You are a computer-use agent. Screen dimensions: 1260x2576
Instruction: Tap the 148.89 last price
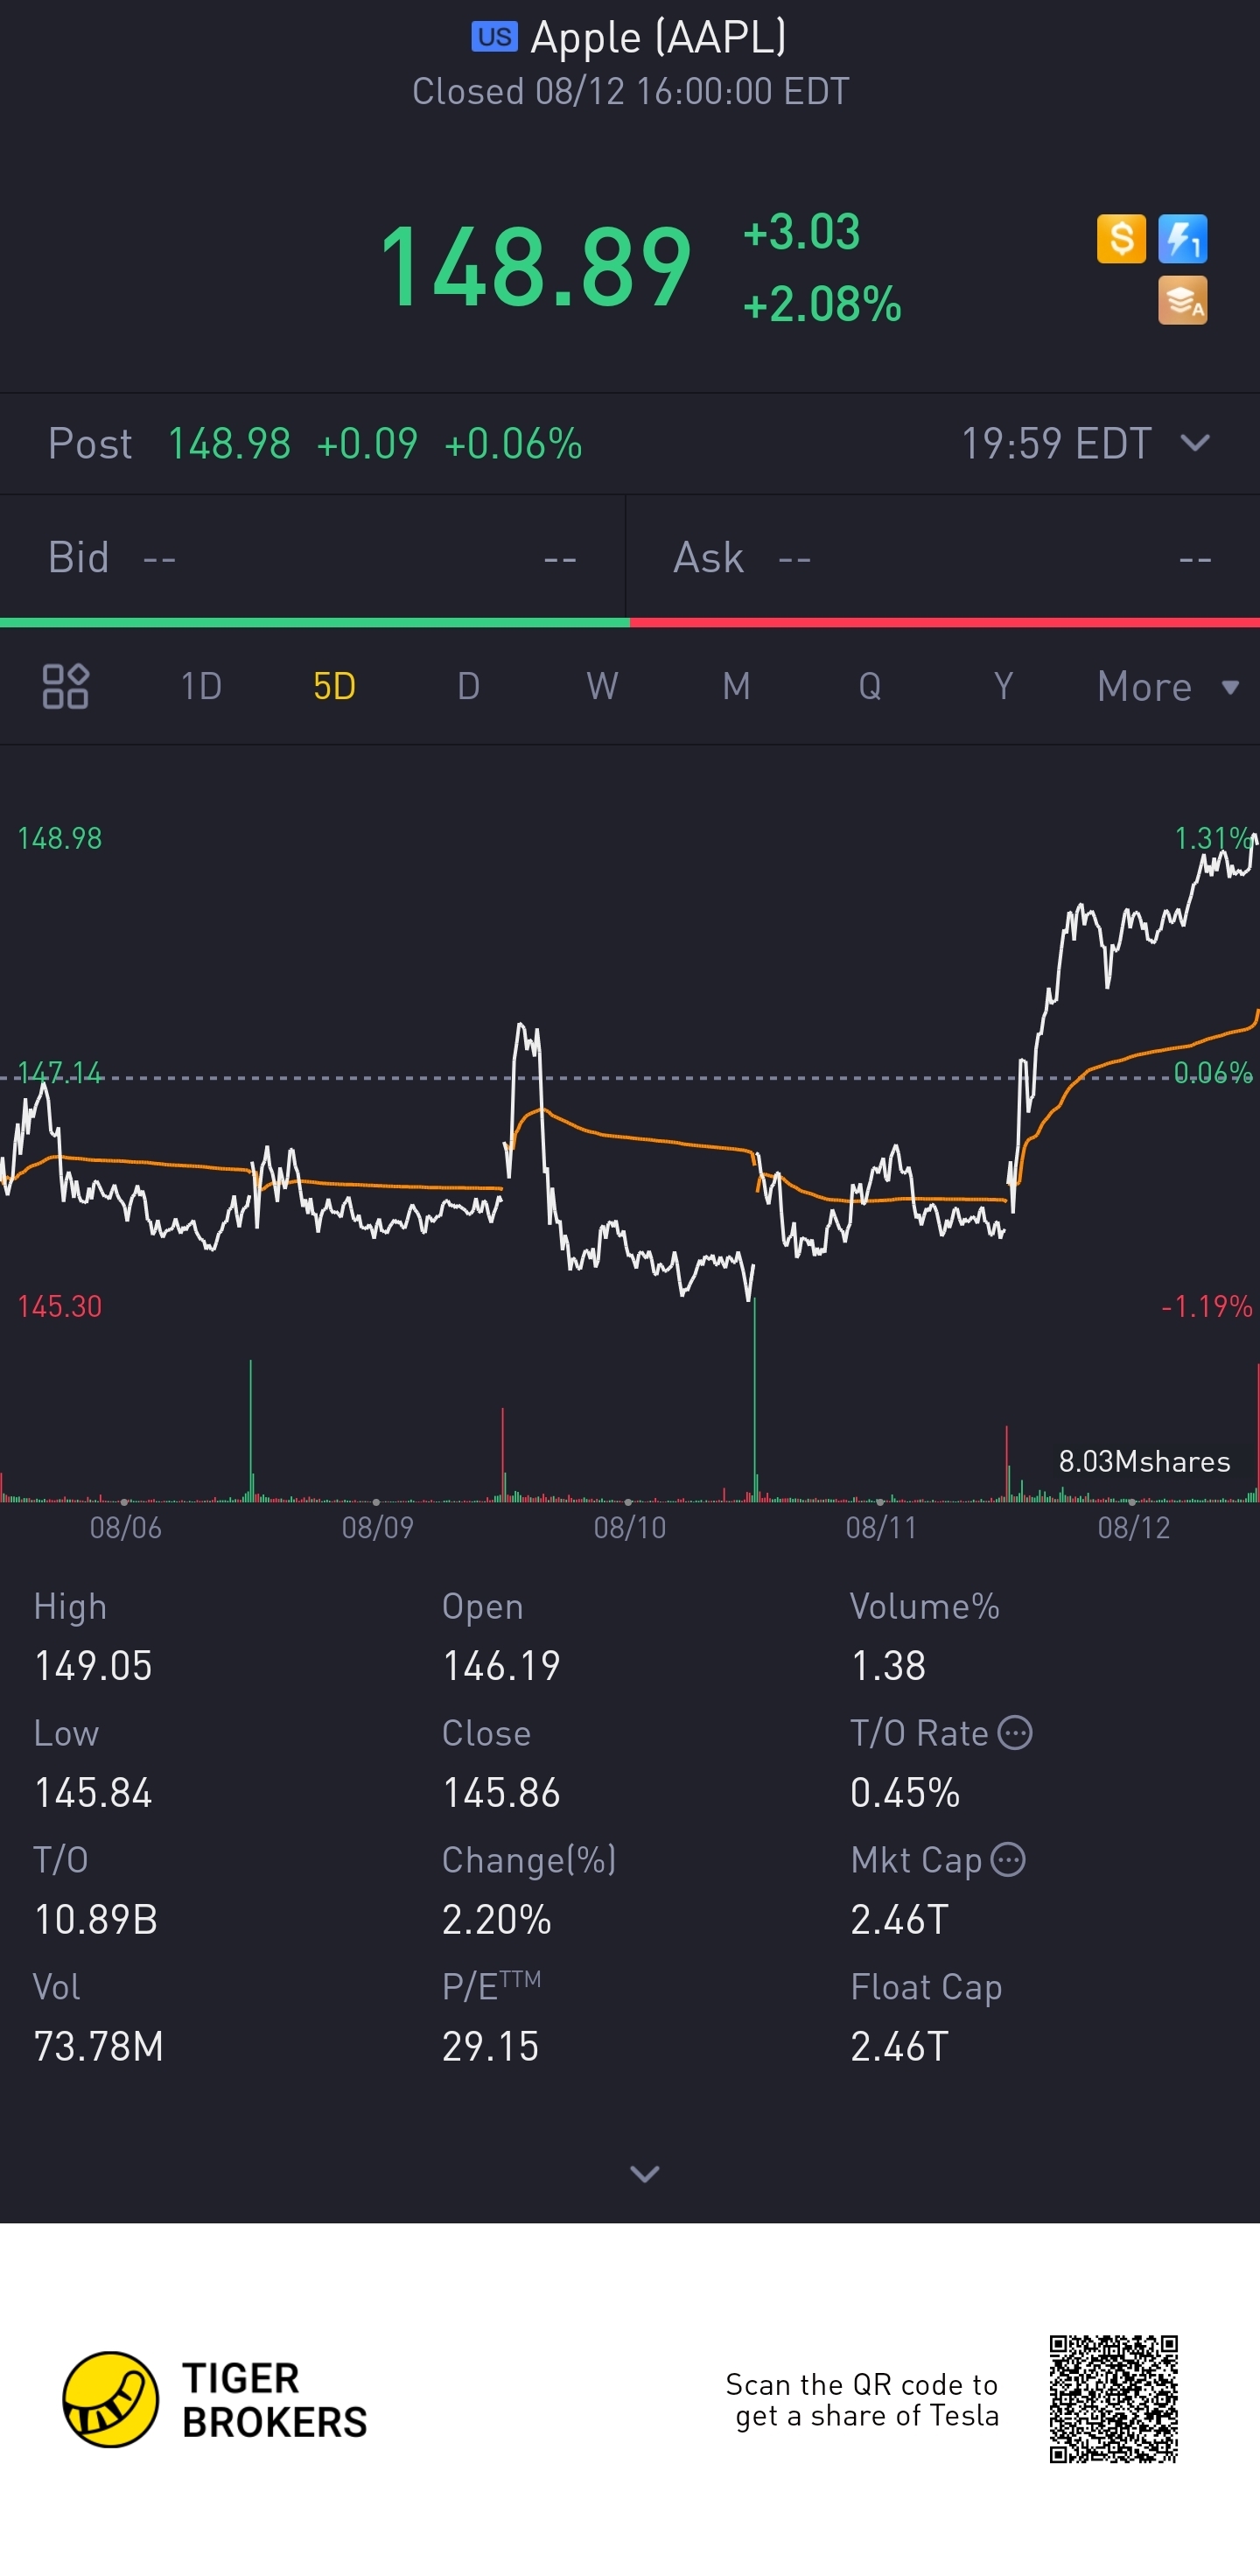pos(536,266)
